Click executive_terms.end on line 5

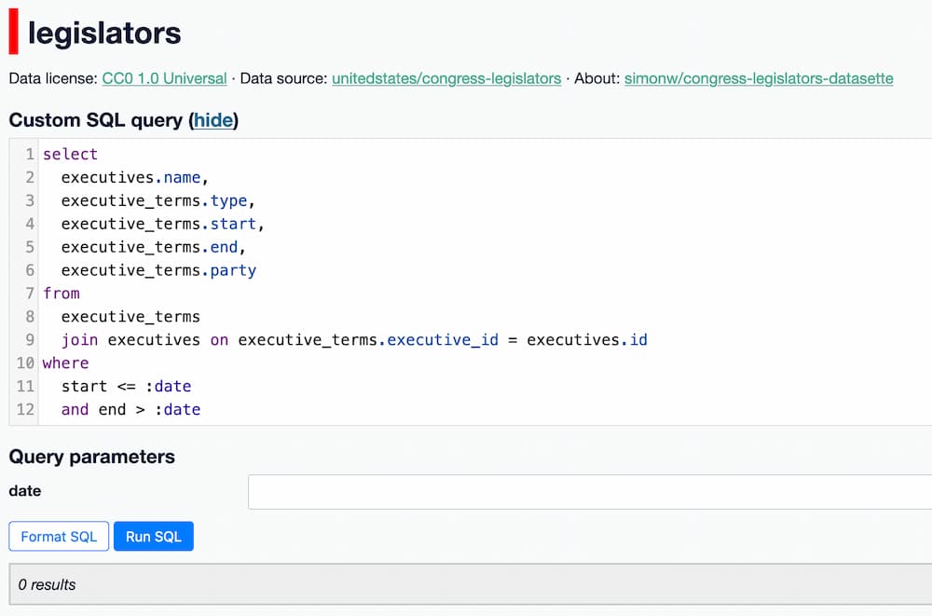click(153, 247)
